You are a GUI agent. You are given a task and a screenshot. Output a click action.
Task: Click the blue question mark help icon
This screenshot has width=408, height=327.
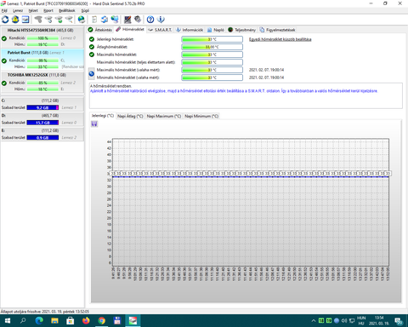(x=150, y=20)
